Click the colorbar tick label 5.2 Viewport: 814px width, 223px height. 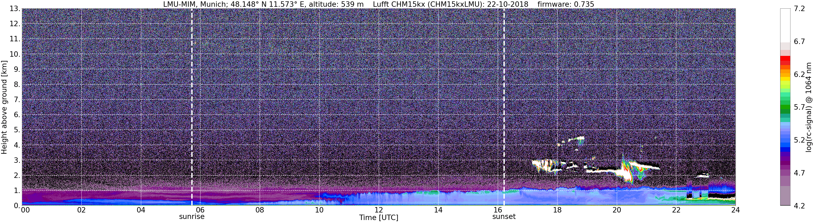tap(799, 140)
